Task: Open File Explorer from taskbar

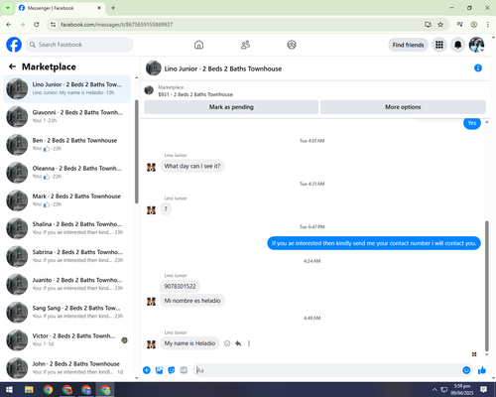Action: click(29, 390)
